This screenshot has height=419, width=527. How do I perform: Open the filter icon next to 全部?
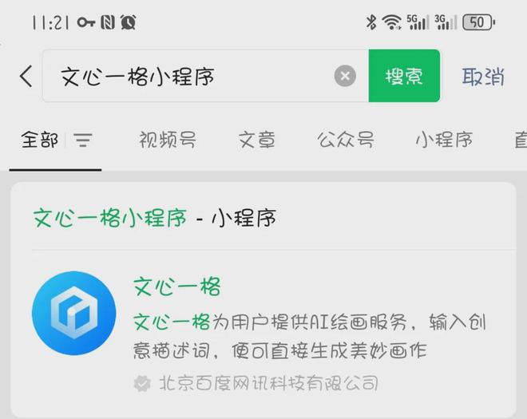point(83,140)
